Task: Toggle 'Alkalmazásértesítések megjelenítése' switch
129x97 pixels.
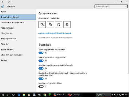Action: pyautogui.click(x=41, y=61)
